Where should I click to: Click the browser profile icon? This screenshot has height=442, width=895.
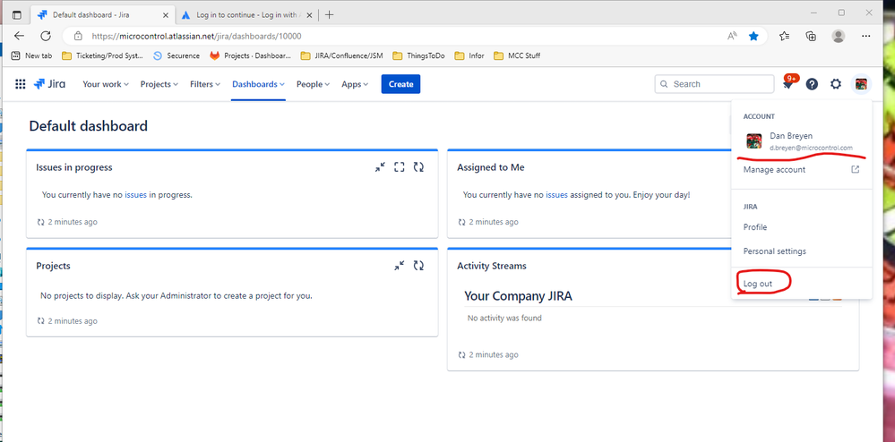[x=838, y=36]
